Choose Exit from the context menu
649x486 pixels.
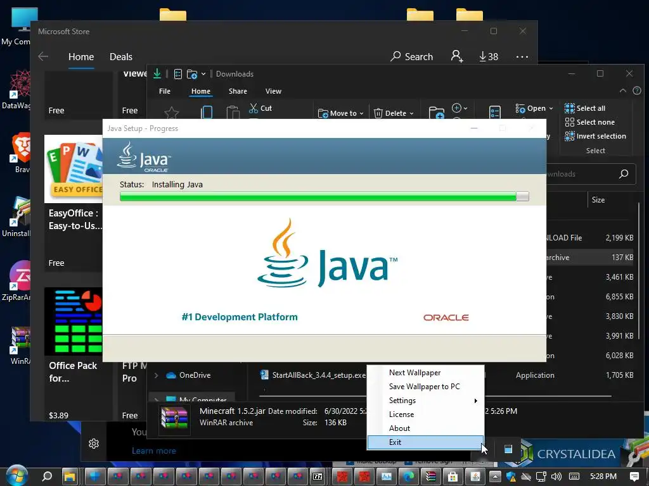click(425, 442)
